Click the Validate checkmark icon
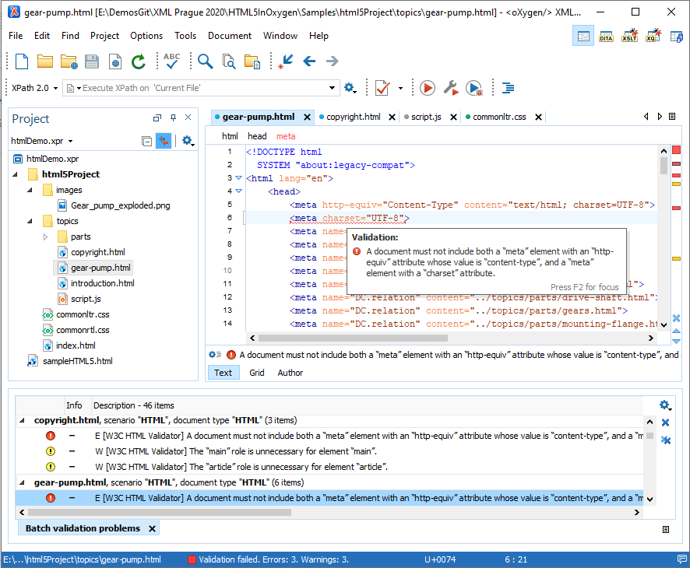The width and height of the screenshot is (690, 568). click(x=382, y=88)
